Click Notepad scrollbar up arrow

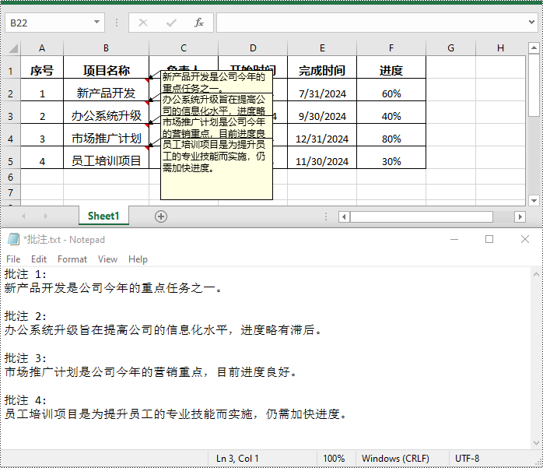click(x=536, y=275)
